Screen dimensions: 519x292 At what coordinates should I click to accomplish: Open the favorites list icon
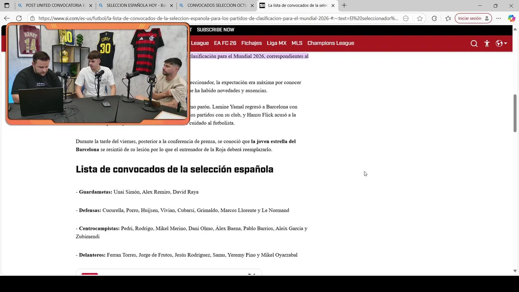(x=448, y=18)
